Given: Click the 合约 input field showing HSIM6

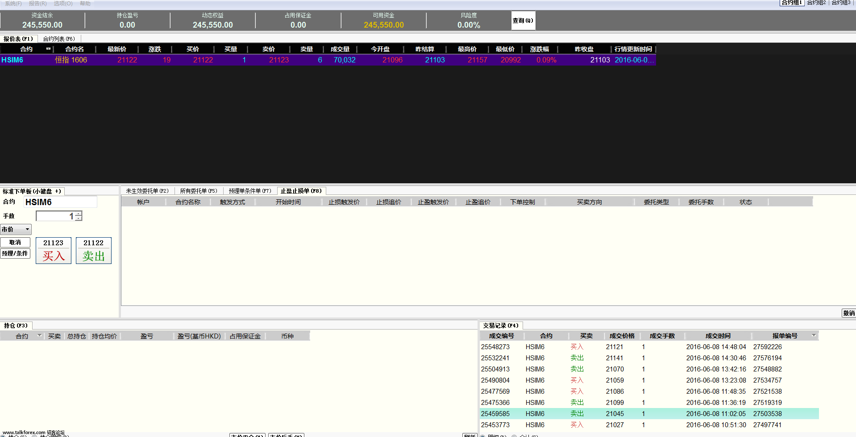Looking at the screenshot, I should tap(60, 202).
